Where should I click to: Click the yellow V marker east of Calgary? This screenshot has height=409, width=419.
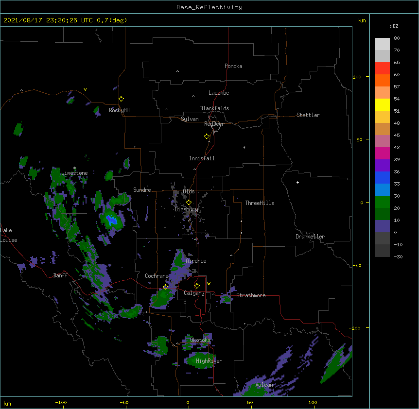tap(209, 284)
